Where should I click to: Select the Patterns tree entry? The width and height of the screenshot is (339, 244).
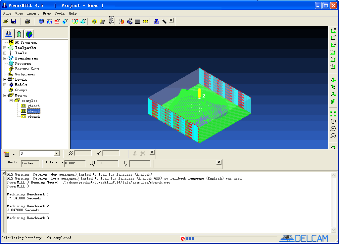coord(23,64)
